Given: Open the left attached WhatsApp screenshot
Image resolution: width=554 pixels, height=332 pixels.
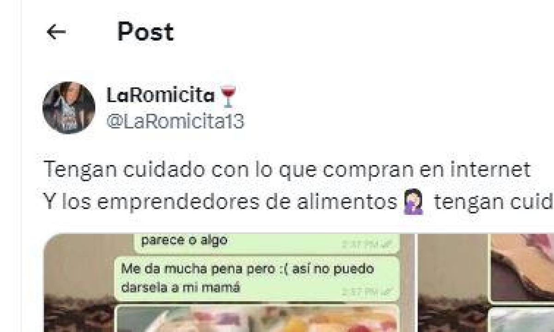Looking at the screenshot, I should [229, 283].
